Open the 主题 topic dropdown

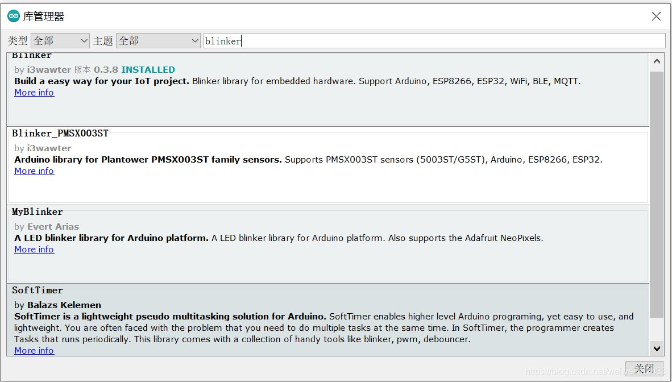pos(158,41)
